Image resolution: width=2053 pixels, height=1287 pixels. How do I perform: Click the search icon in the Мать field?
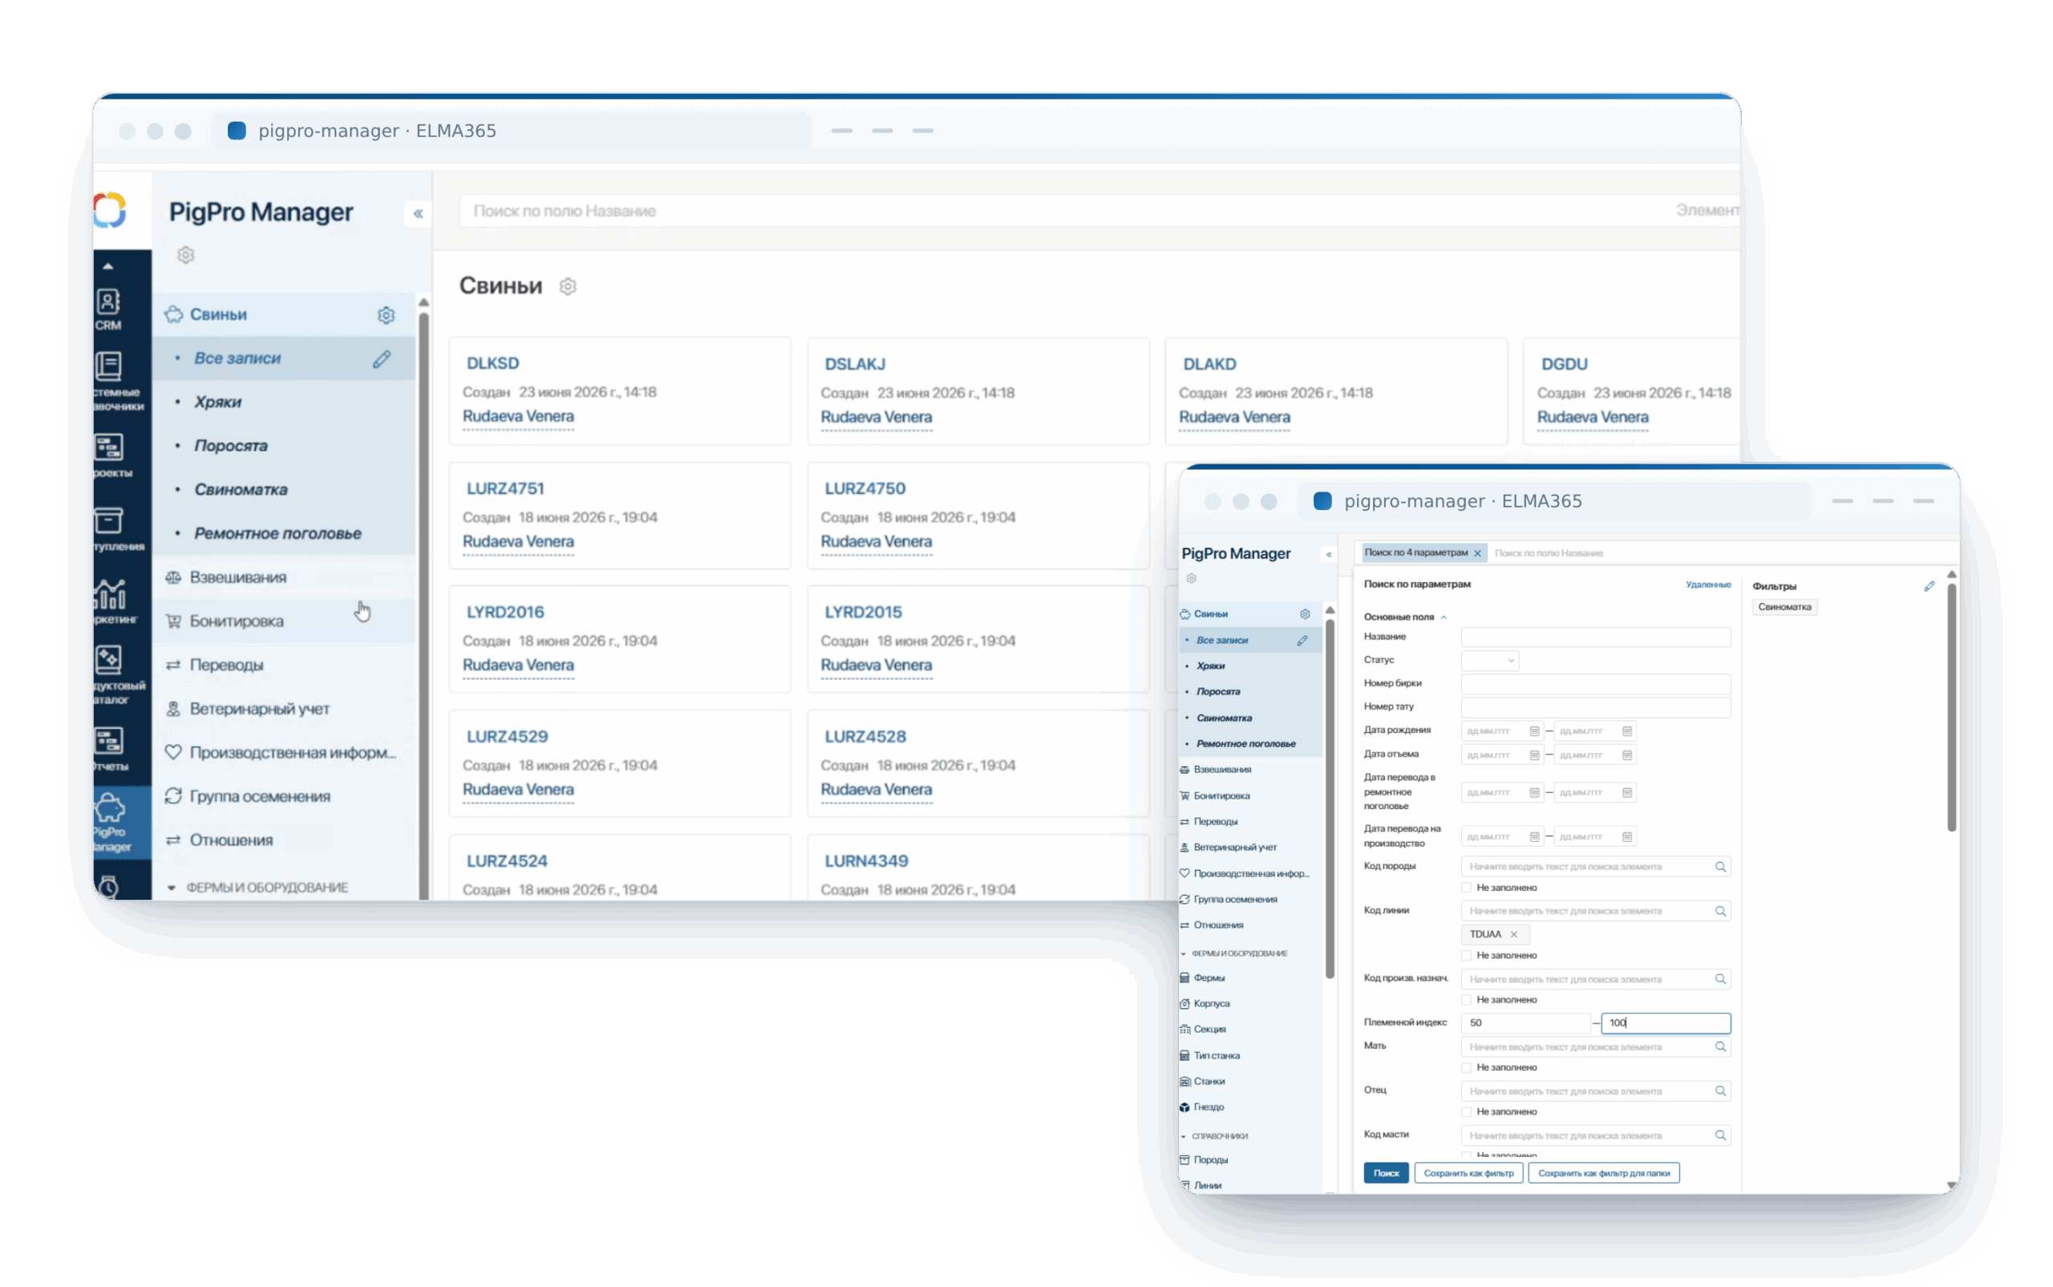pos(1720,1047)
